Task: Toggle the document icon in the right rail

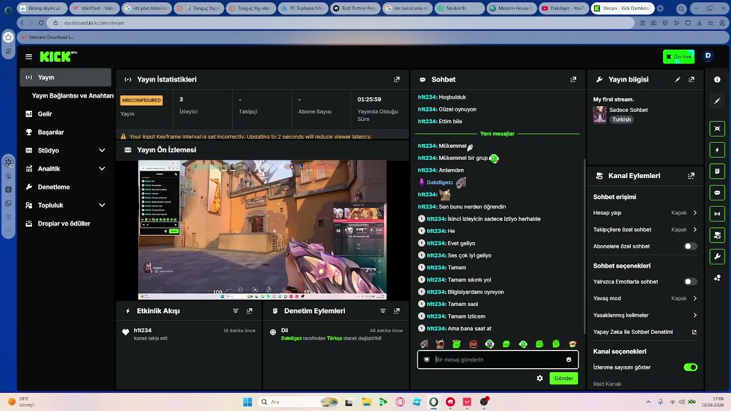Action: pos(717,171)
